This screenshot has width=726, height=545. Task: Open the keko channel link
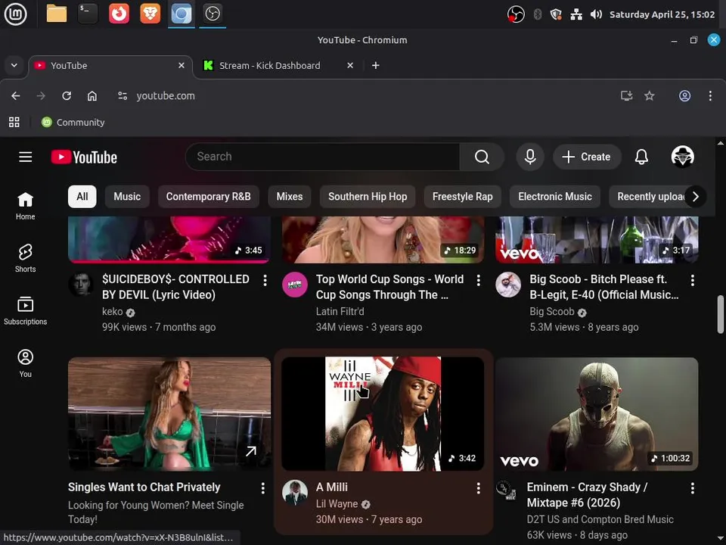[x=113, y=312]
